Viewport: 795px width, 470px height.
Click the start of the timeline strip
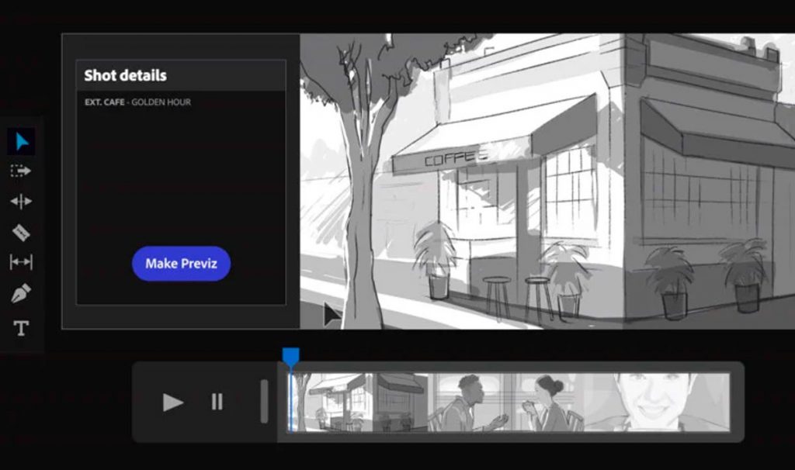(x=293, y=403)
